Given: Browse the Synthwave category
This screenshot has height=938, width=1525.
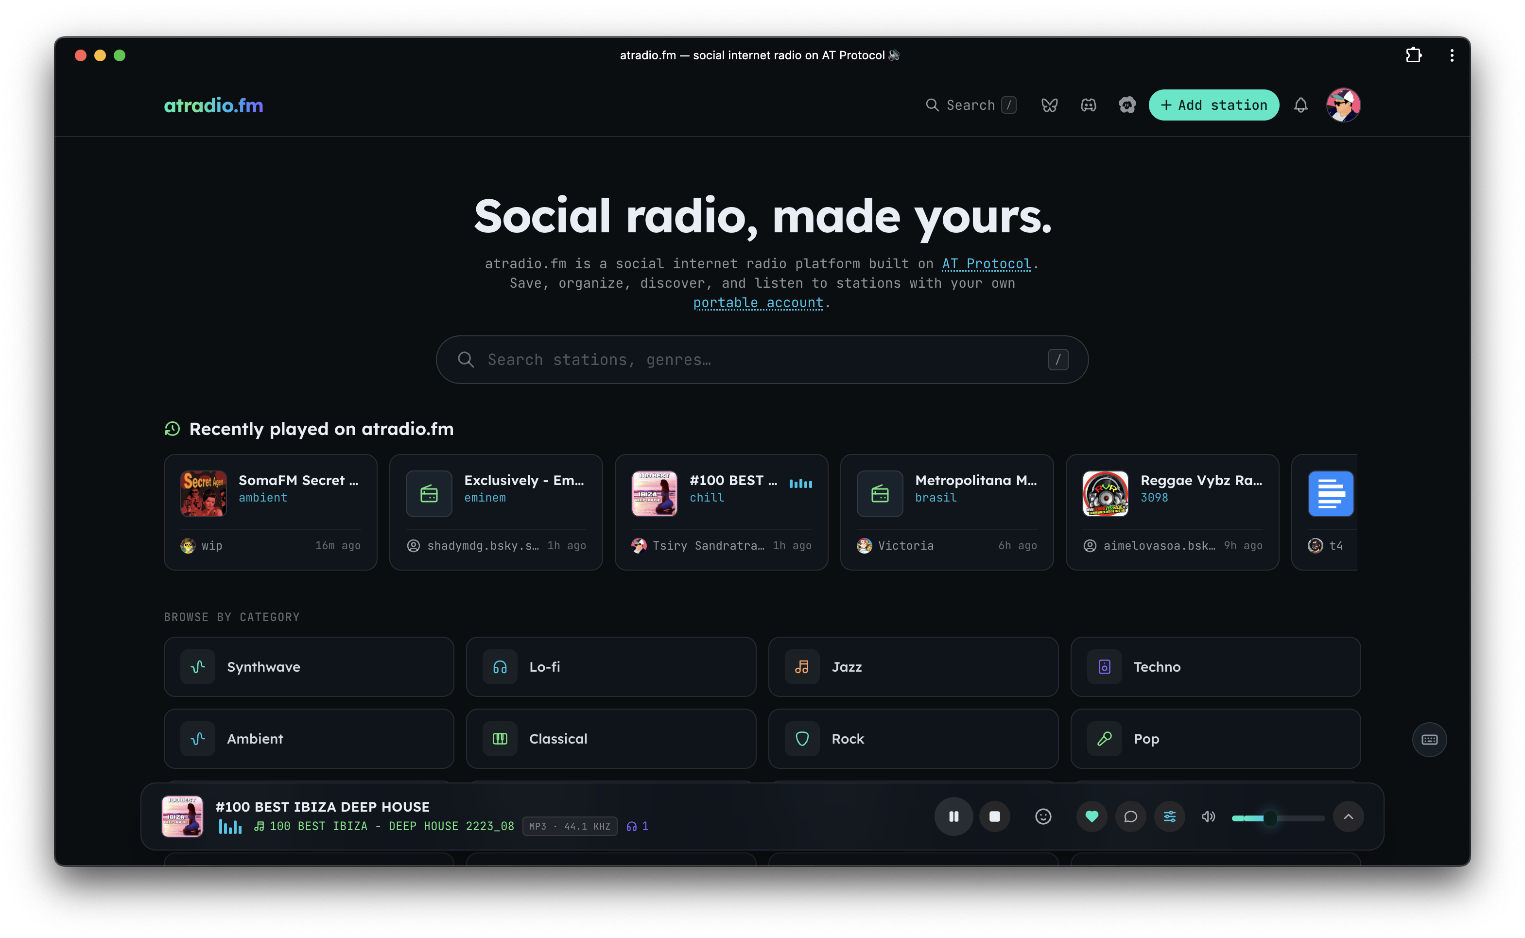Looking at the screenshot, I should coord(309,667).
